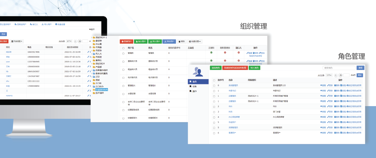Click the red 新建用户 plus button
Image resolution: width=376 pixels, height=158 pixels.
[126, 42]
